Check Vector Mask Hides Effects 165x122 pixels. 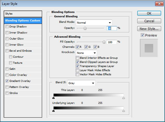(x=77, y=74)
